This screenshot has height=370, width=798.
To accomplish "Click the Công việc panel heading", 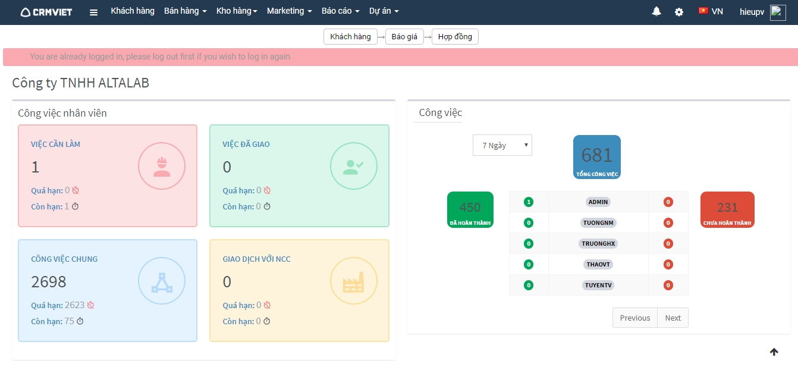I will click(x=441, y=112).
